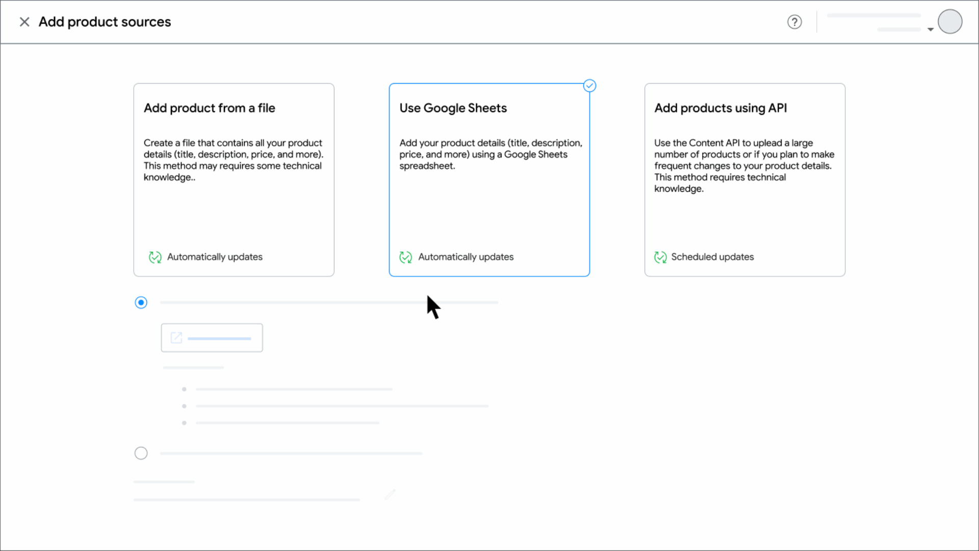Screen dimensions: 979x551
Task: Select the second empty radio option
Action: click(x=141, y=453)
